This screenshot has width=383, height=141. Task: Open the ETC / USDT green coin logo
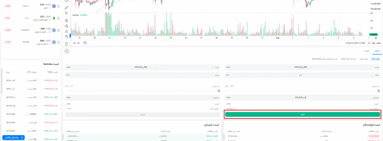point(54,18)
